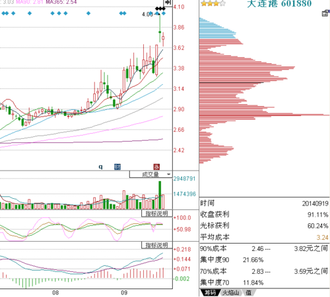Click the 2.90 price axis label

(x=179, y=109)
